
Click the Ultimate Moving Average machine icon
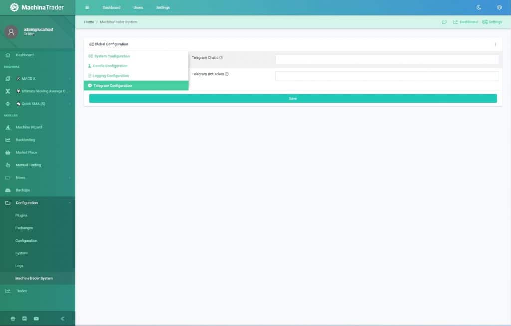click(8, 91)
